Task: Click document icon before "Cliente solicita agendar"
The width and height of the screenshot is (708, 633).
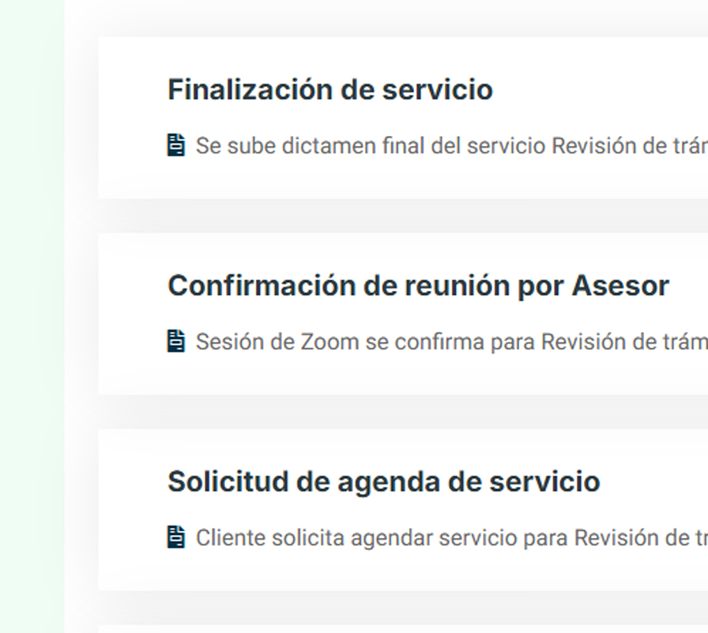Action: (x=176, y=537)
